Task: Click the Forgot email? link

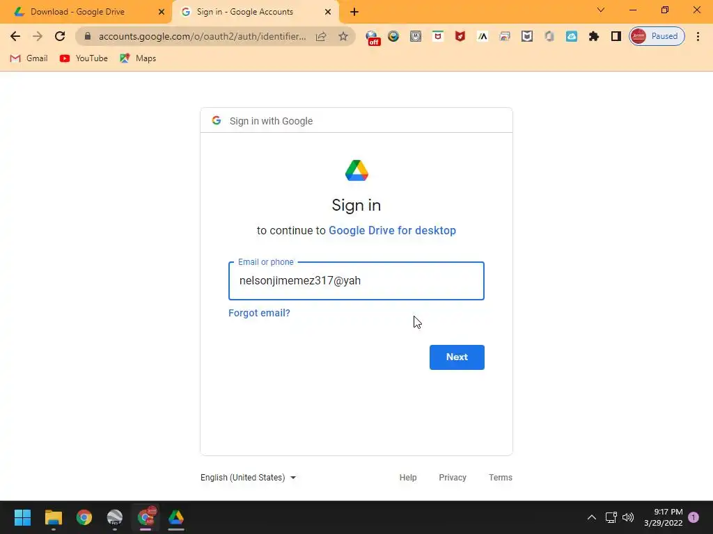Action: [259, 313]
